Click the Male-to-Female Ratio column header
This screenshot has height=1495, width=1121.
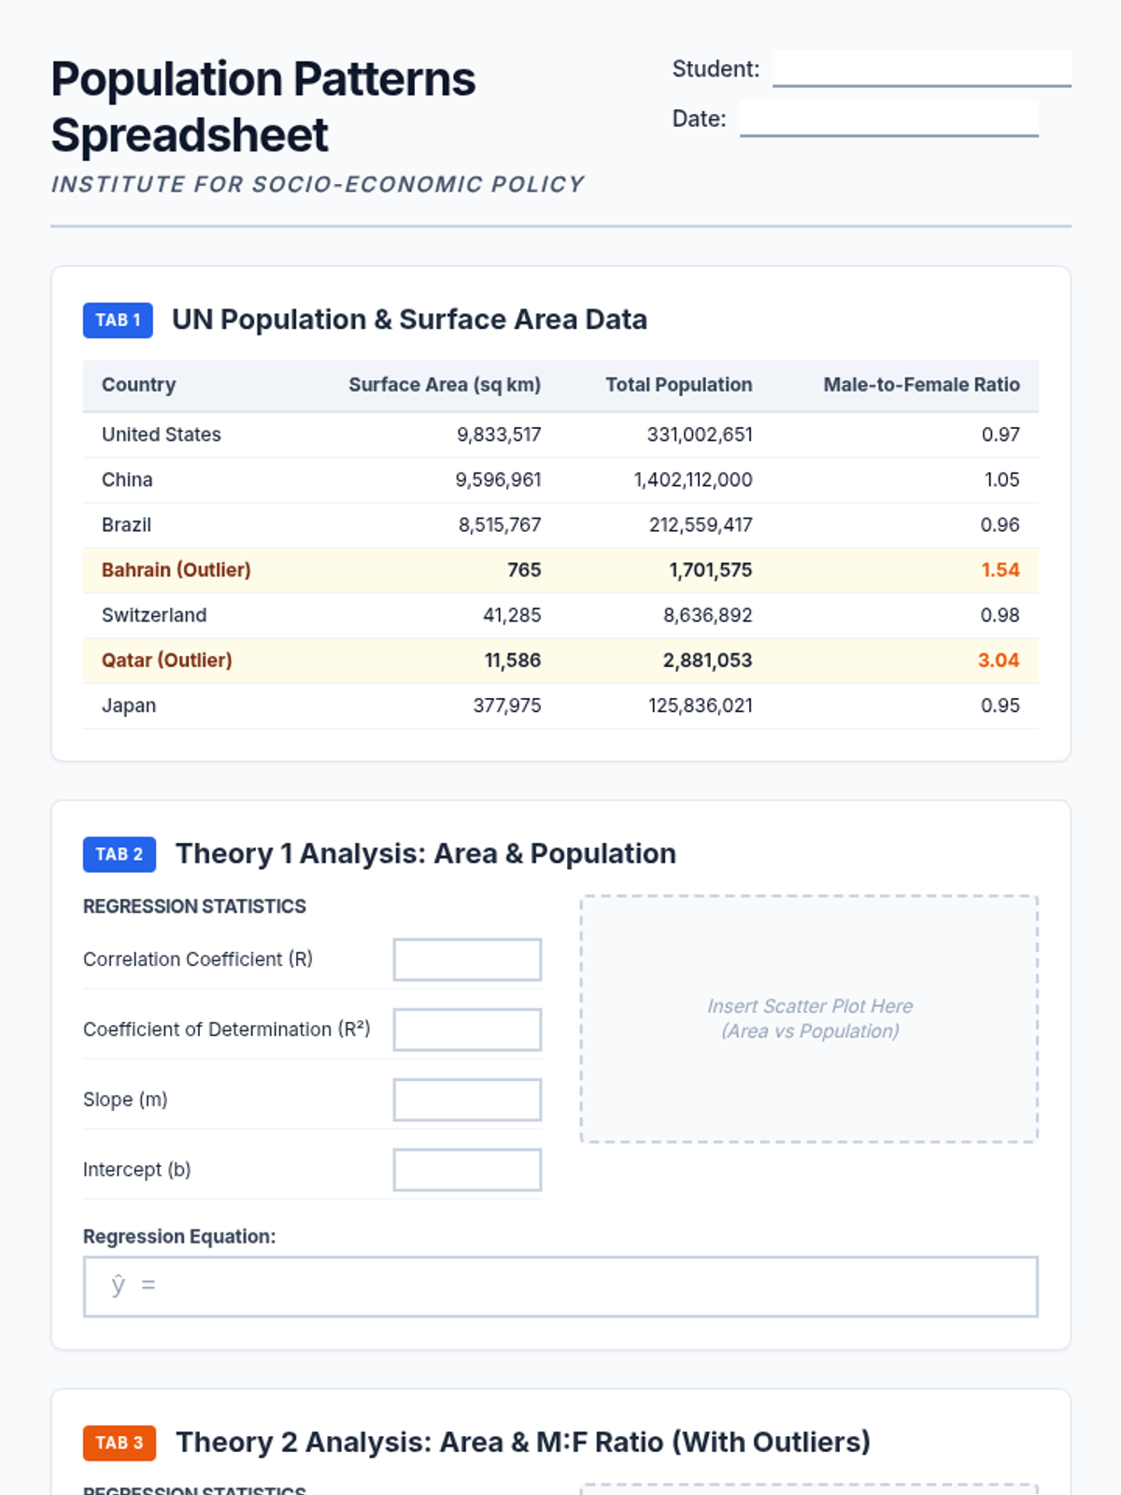(x=921, y=385)
